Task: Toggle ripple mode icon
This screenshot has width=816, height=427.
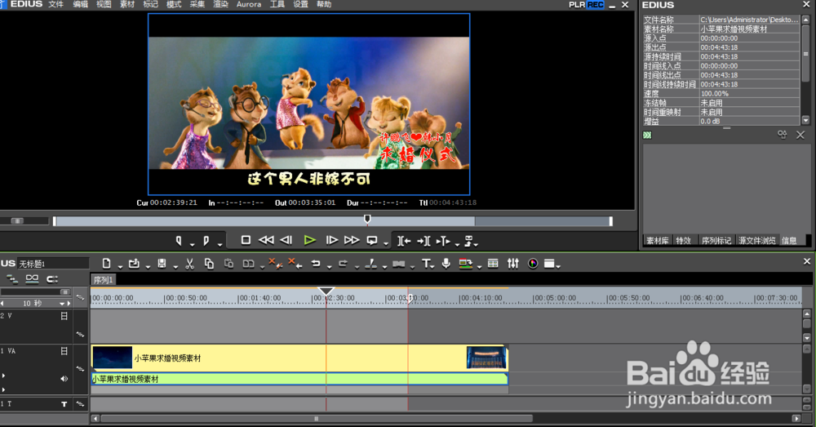Action: [x=33, y=279]
